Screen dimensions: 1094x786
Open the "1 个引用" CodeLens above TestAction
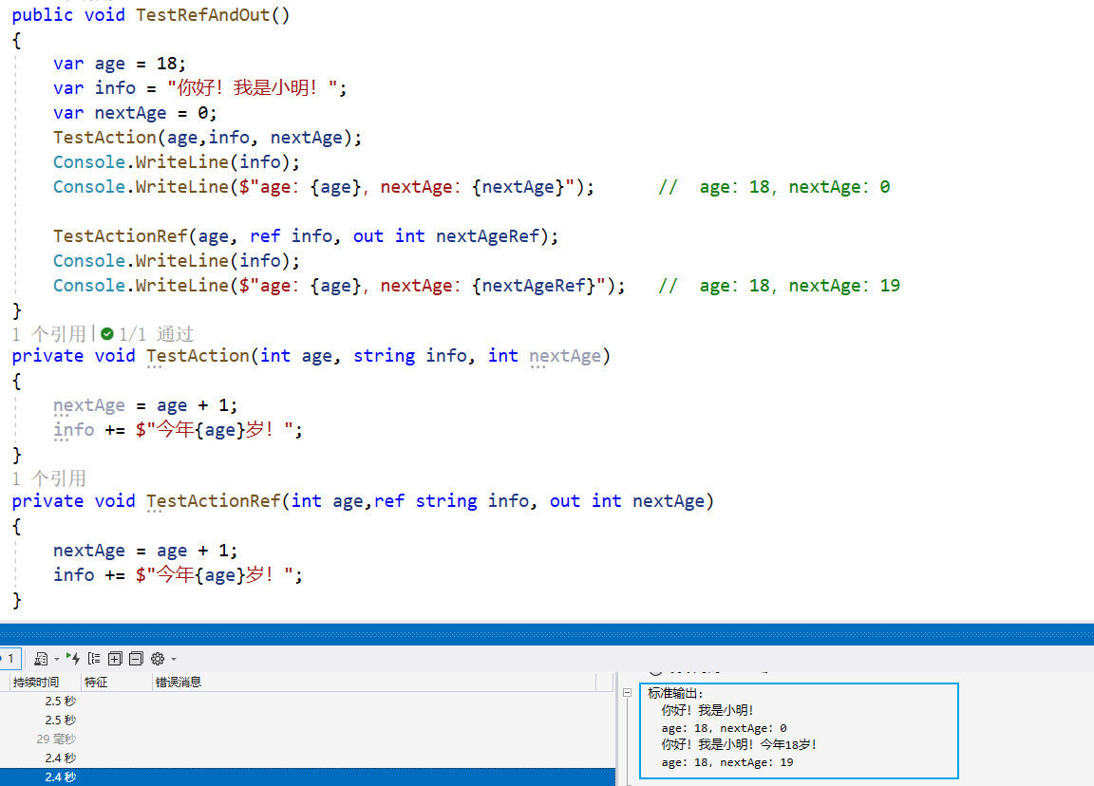(x=48, y=334)
